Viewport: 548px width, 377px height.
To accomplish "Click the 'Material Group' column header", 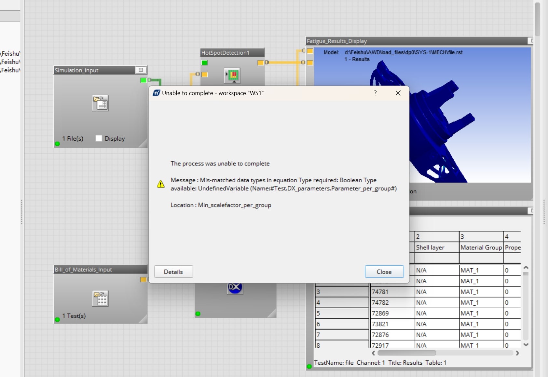I will (481, 247).
